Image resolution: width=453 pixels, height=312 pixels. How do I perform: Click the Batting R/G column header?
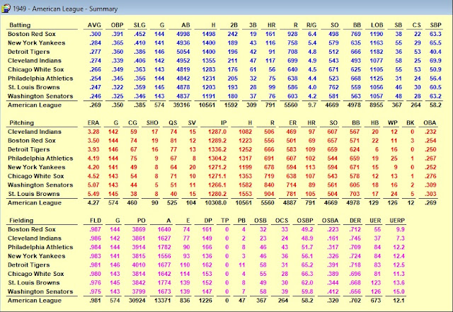pyautogui.click(x=311, y=25)
